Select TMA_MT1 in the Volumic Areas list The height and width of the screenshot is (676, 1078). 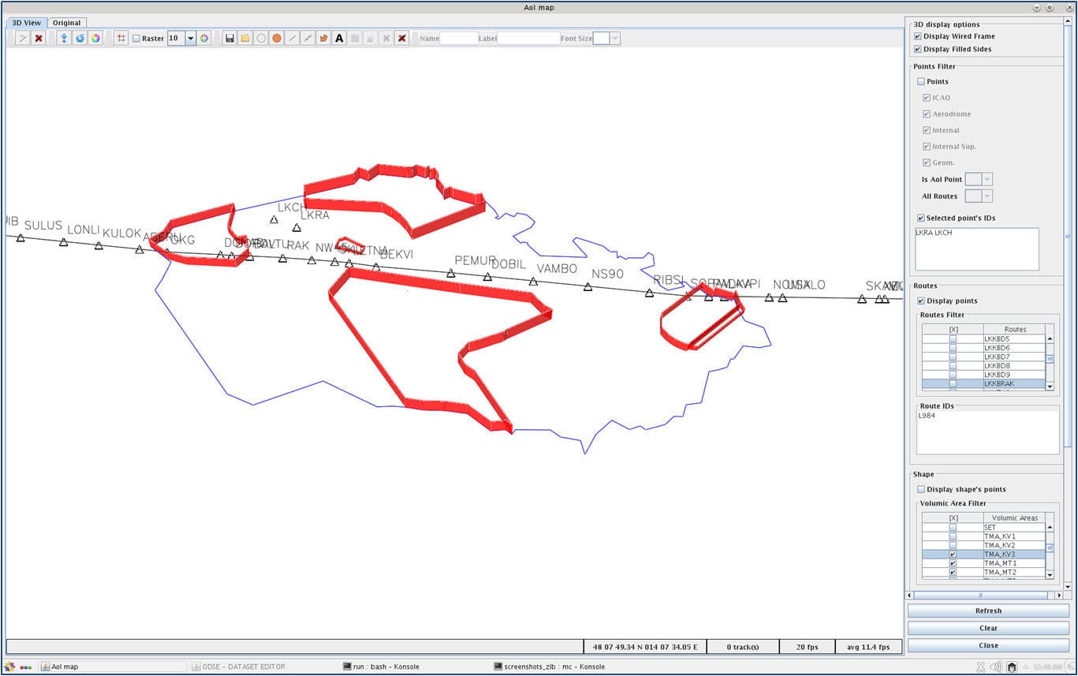coord(1002,563)
